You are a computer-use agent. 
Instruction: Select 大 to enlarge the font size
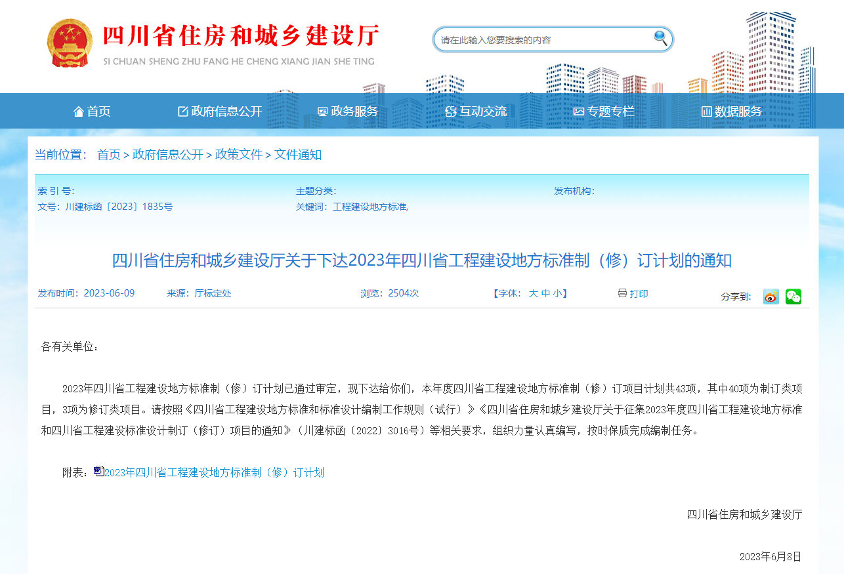point(533,293)
